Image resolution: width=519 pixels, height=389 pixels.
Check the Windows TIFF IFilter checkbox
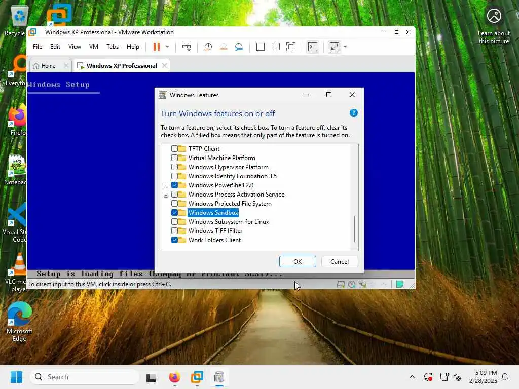(174, 231)
